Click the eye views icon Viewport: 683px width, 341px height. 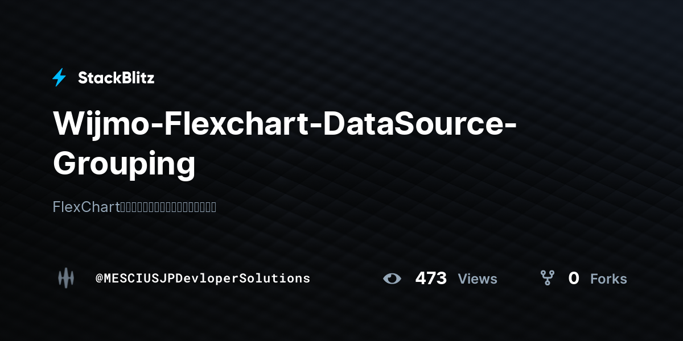pyautogui.click(x=392, y=278)
